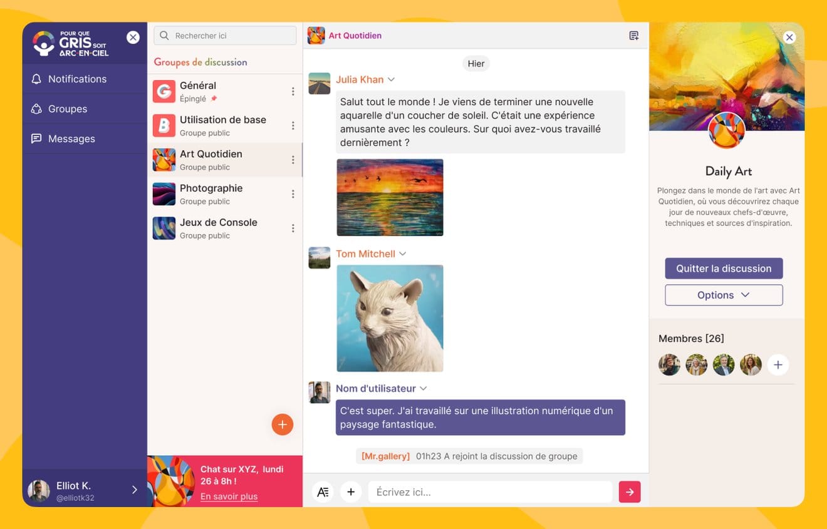This screenshot has height=529, width=827.
Task: Open options menu for Utilisation de base
Action: [293, 126]
